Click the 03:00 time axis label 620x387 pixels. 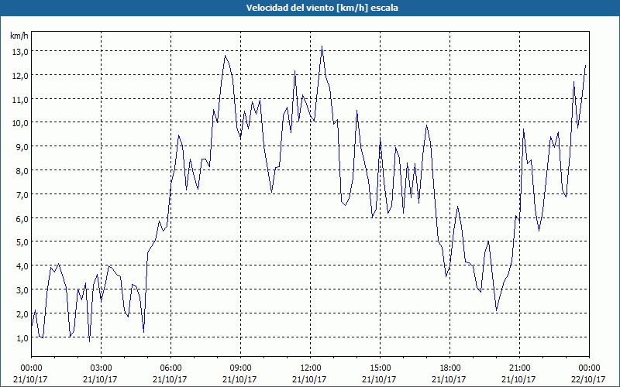pyautogui.click(x=101, y=368)
